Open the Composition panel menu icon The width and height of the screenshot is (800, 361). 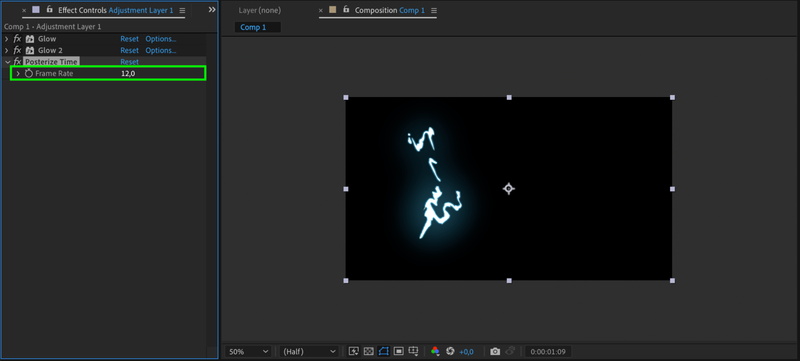[x=434, y=11]
